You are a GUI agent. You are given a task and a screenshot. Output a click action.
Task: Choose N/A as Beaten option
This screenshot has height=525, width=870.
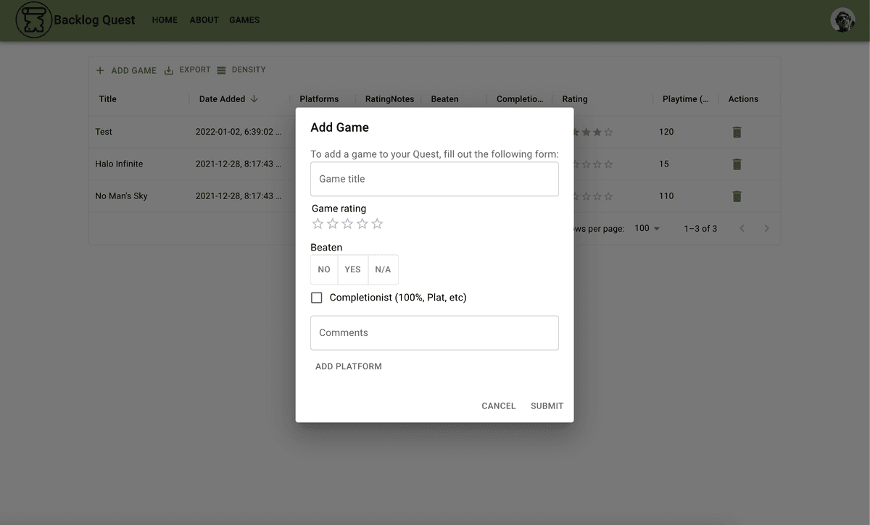pos(383,269)
